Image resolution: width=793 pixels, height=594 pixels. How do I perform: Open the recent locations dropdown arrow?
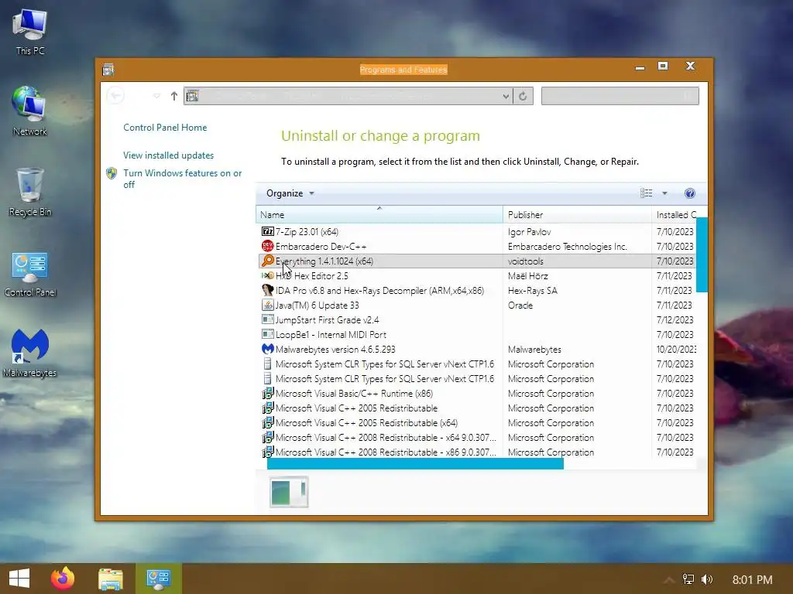click(156, 95)
